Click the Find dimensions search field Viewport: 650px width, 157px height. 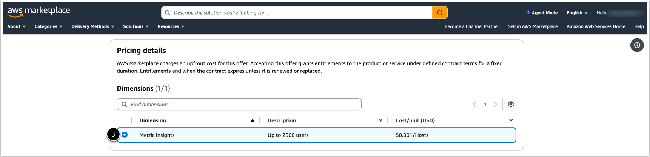point(242,105)
